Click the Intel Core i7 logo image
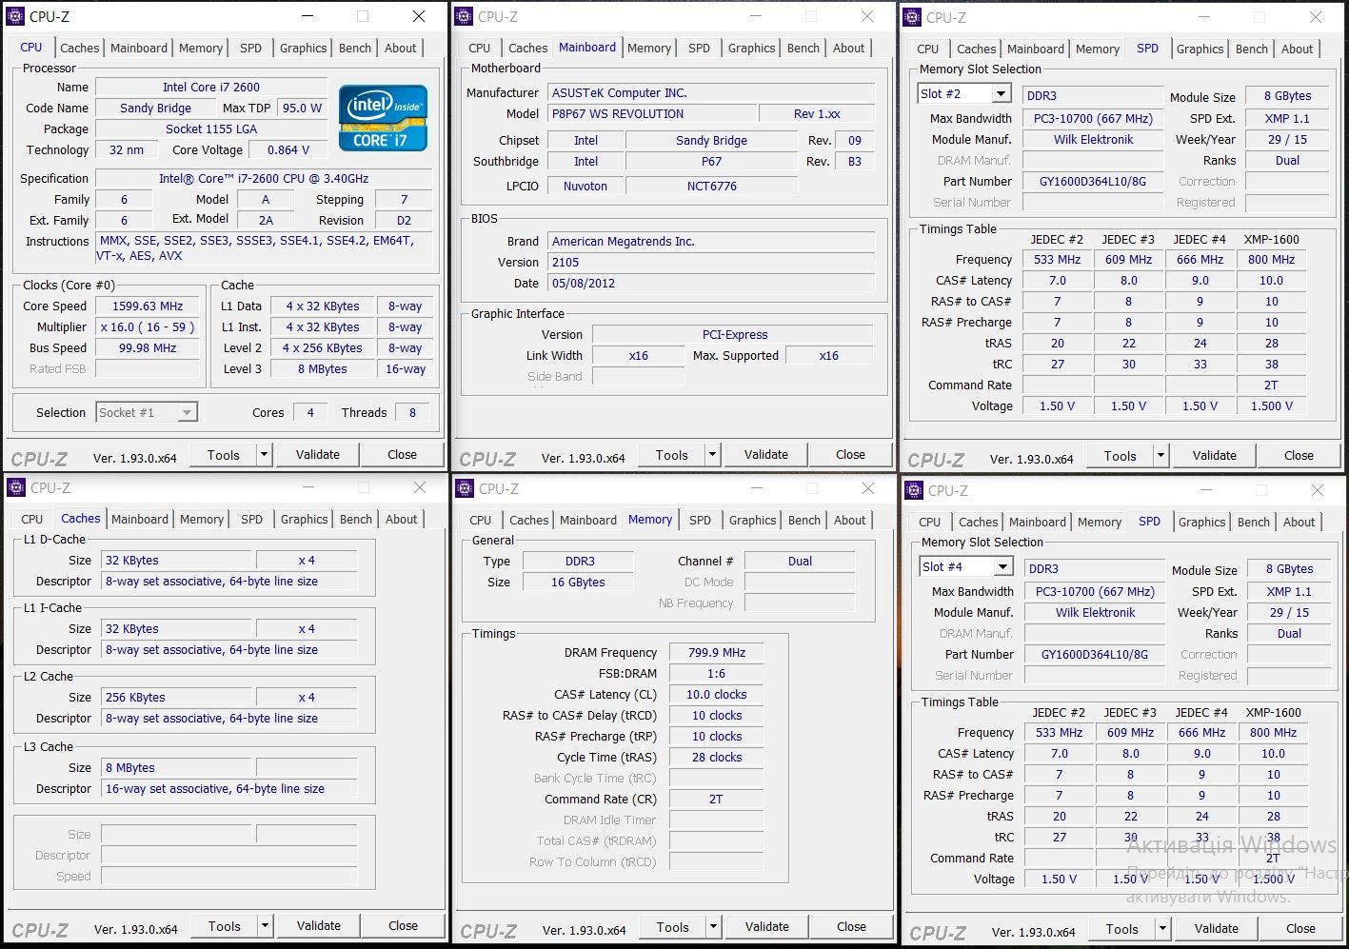 (x=383, y=118)
